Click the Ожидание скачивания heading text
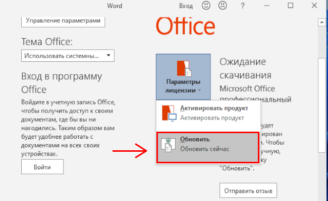328x201 pixels. 245,68
